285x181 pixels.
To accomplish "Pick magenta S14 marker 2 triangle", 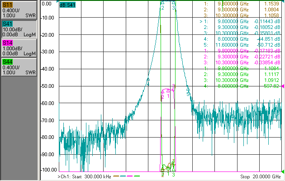I will (162, 92).
